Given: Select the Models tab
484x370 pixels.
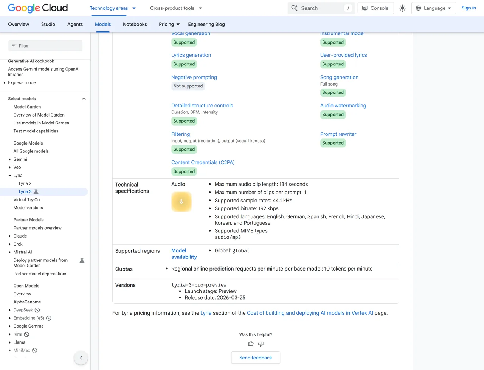Looking at the screenshot, I should click(103, 24).
